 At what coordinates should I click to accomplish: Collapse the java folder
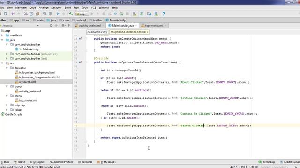tap(2, 40)
